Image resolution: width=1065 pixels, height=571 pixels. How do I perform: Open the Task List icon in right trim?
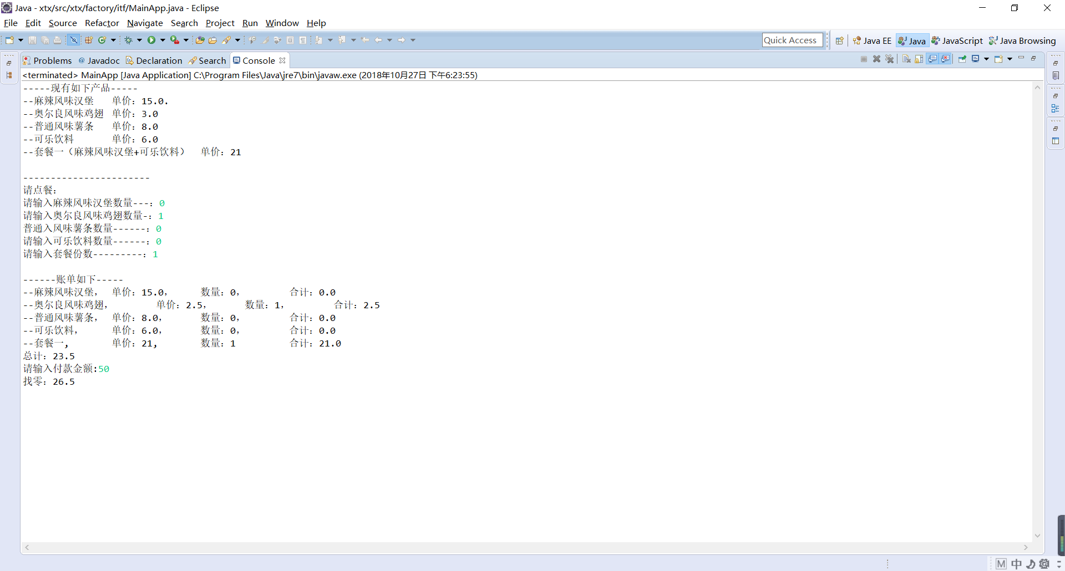(1056, 75)
